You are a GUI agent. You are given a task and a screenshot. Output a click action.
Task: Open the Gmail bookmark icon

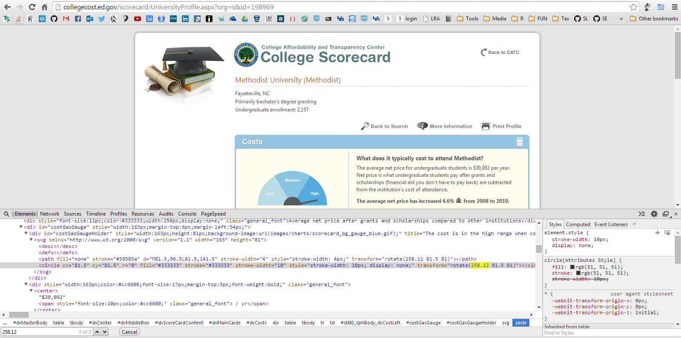click(66, 19)
